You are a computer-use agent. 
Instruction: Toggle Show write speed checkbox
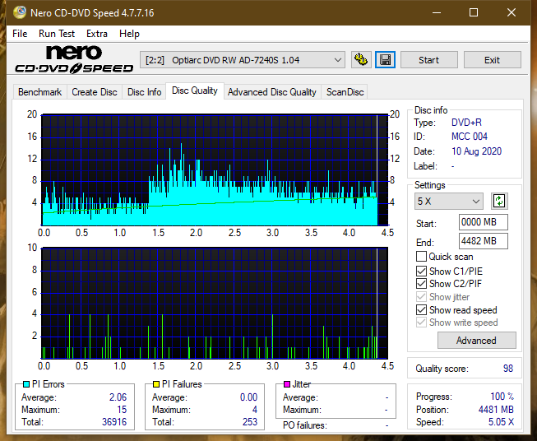pos(421,323)
